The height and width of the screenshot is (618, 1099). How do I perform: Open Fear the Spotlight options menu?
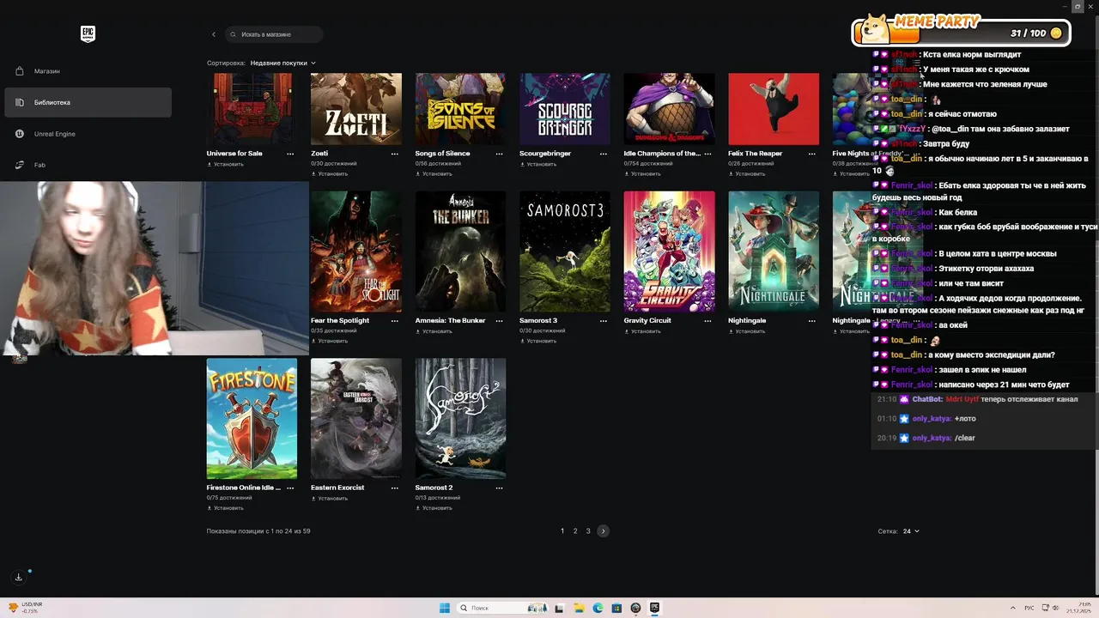coord(395,320)
